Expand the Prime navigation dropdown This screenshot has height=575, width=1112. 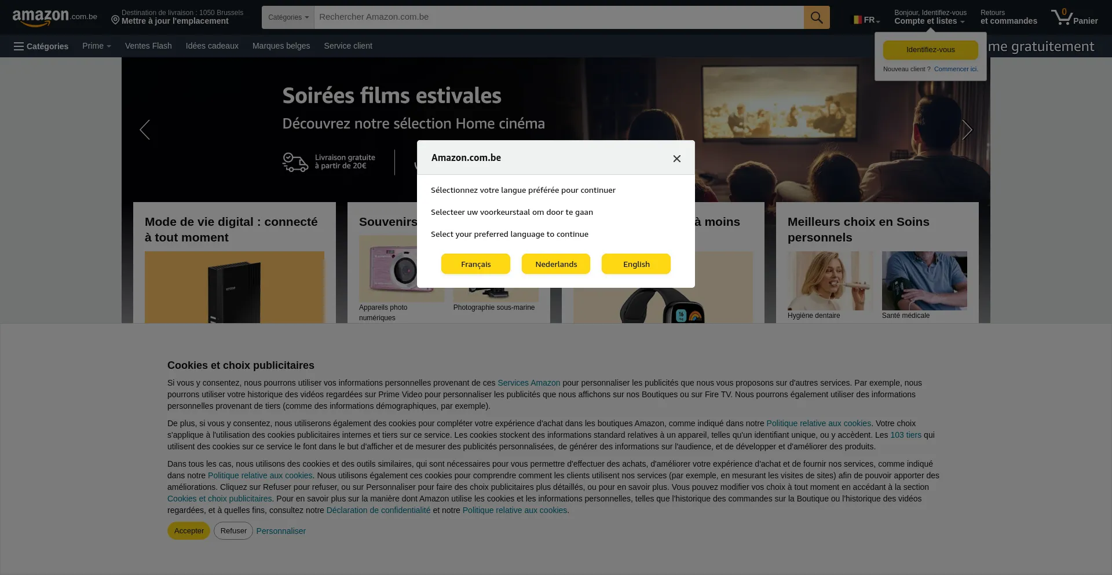tap(96, 46)
